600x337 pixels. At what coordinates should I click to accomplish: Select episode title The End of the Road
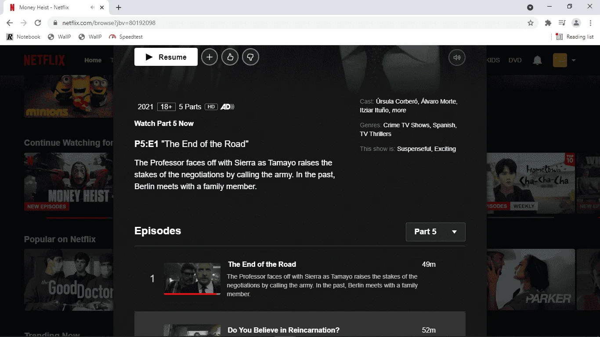tap(262, 264)
